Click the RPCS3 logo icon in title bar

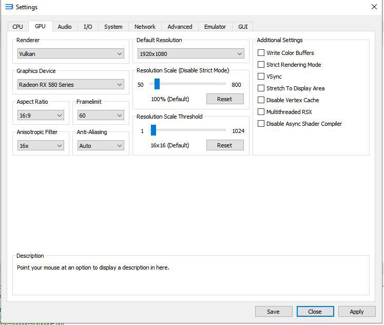click(8, 7)
